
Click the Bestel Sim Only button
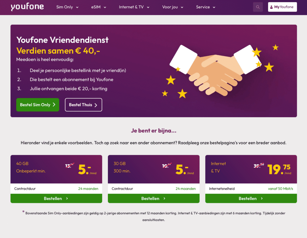point(38,105)
